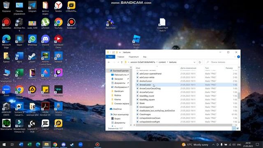The height and width of the screenshot is (148, 263).
Task: Click the file list horizontal scrollbar
Action: pos(184,125)
